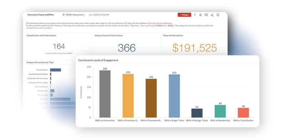Select the Unique Interactions by Type title
Image resolution: width=285 pixels, height=140 pixels.
click(x=40, y=62)
